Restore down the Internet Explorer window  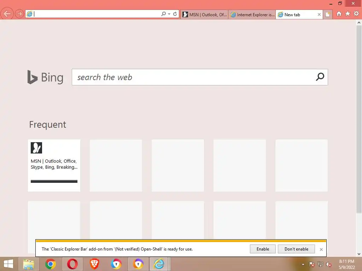click(x=340, y=3)
